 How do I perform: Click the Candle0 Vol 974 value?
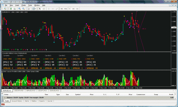[x=91, y=59]
